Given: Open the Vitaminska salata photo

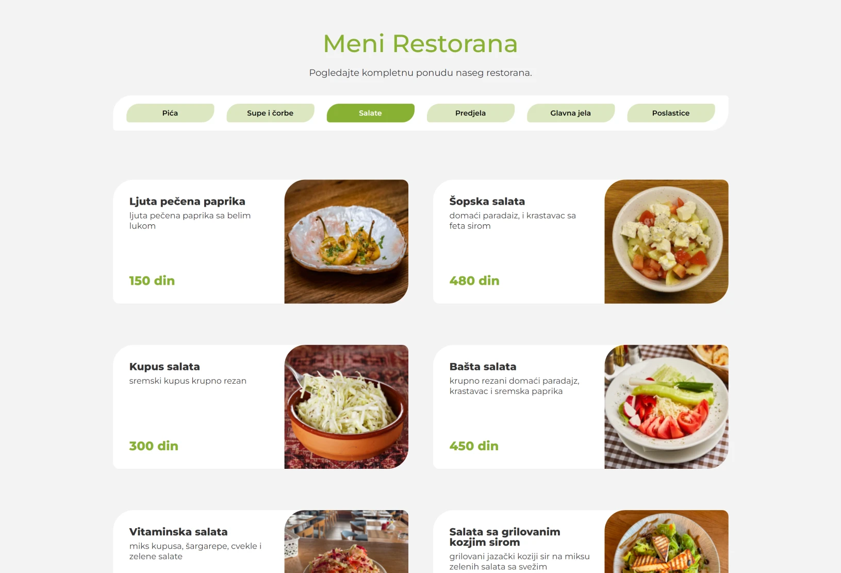Looking at the screenshot, I should [x=346, y=542].
